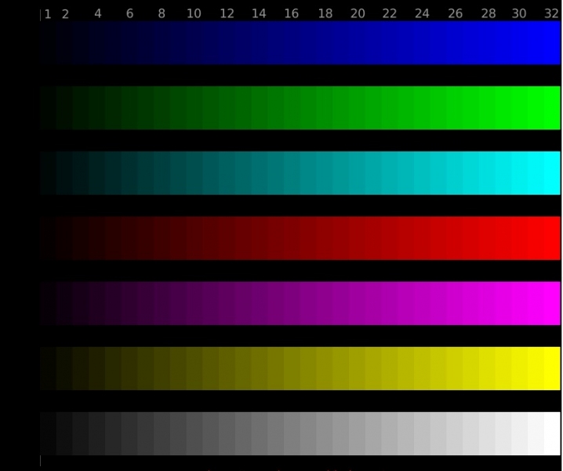
Task: Click the brightest blue swatch at step 32
Action: tap(551, 42)
